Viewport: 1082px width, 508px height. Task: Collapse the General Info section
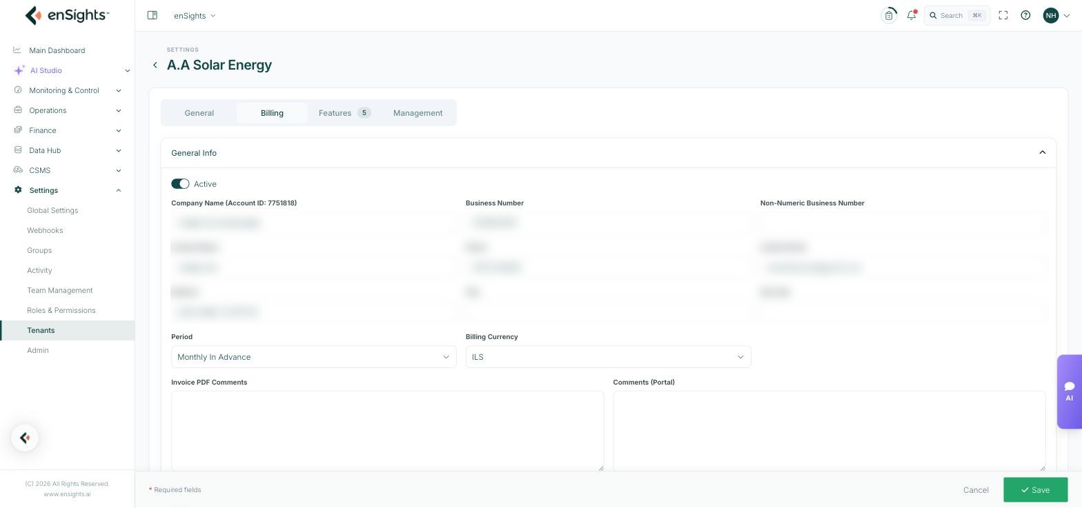tap(1042, 152)
